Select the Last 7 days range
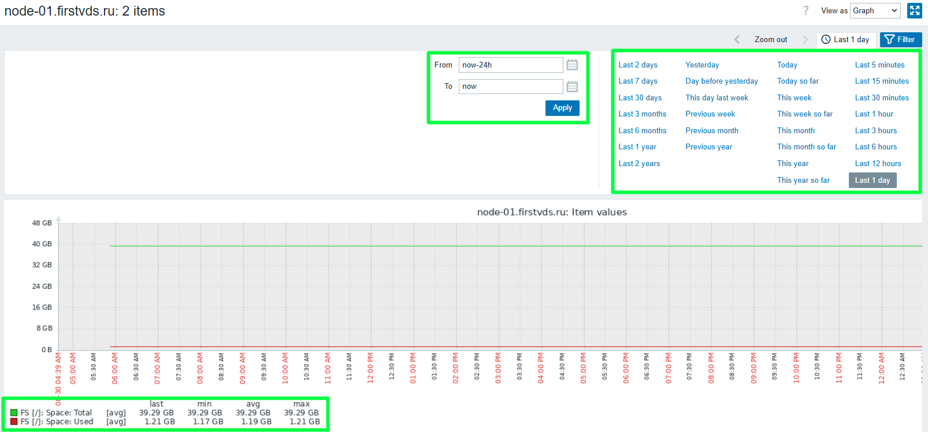This screenshot has height=432, width=928. point(638,81)
